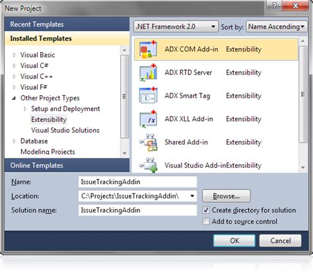The width and height of the screenshot is (313, 272).
Task: Expand the Visual Basic tree node
Action: (x=15, y=55)
